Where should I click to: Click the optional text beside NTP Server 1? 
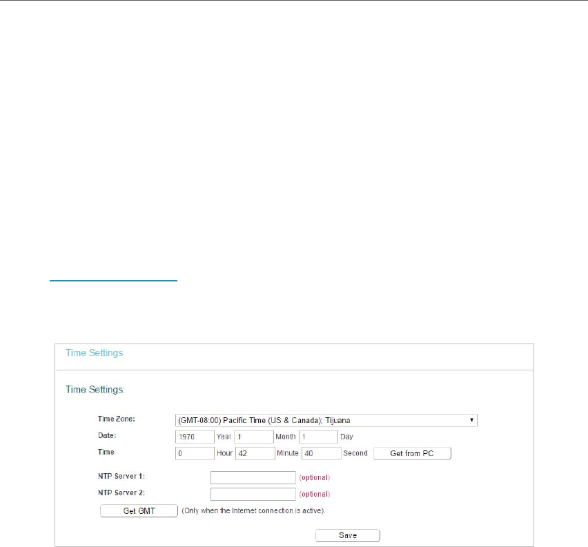315,477
